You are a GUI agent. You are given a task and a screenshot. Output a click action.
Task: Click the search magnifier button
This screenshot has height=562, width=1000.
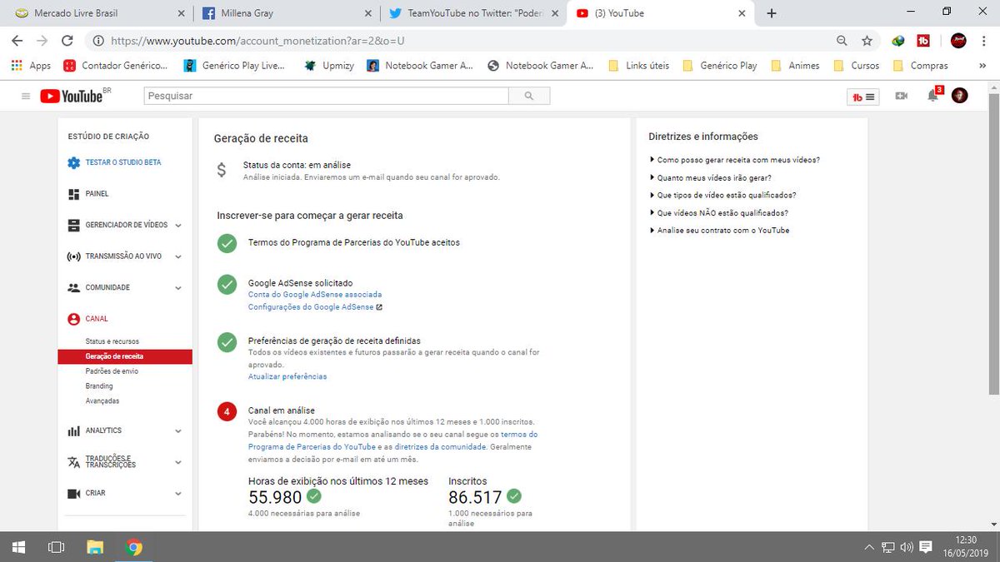[529, 96]
